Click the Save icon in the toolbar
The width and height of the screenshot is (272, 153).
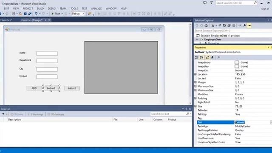(25, 14)
